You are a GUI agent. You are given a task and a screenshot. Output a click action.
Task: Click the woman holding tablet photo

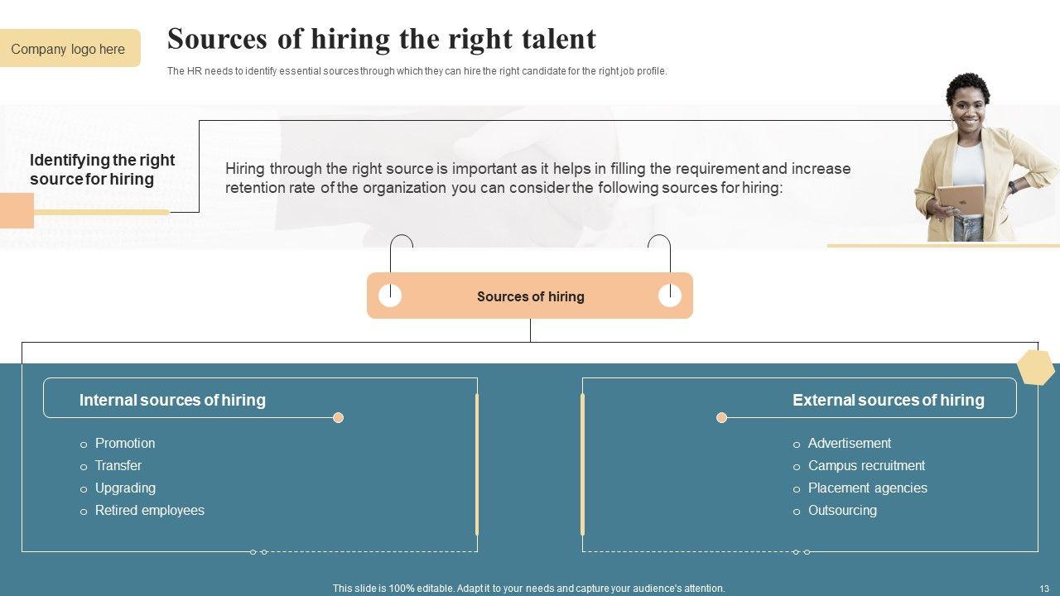pyautogui.click(x=964, y=161)
